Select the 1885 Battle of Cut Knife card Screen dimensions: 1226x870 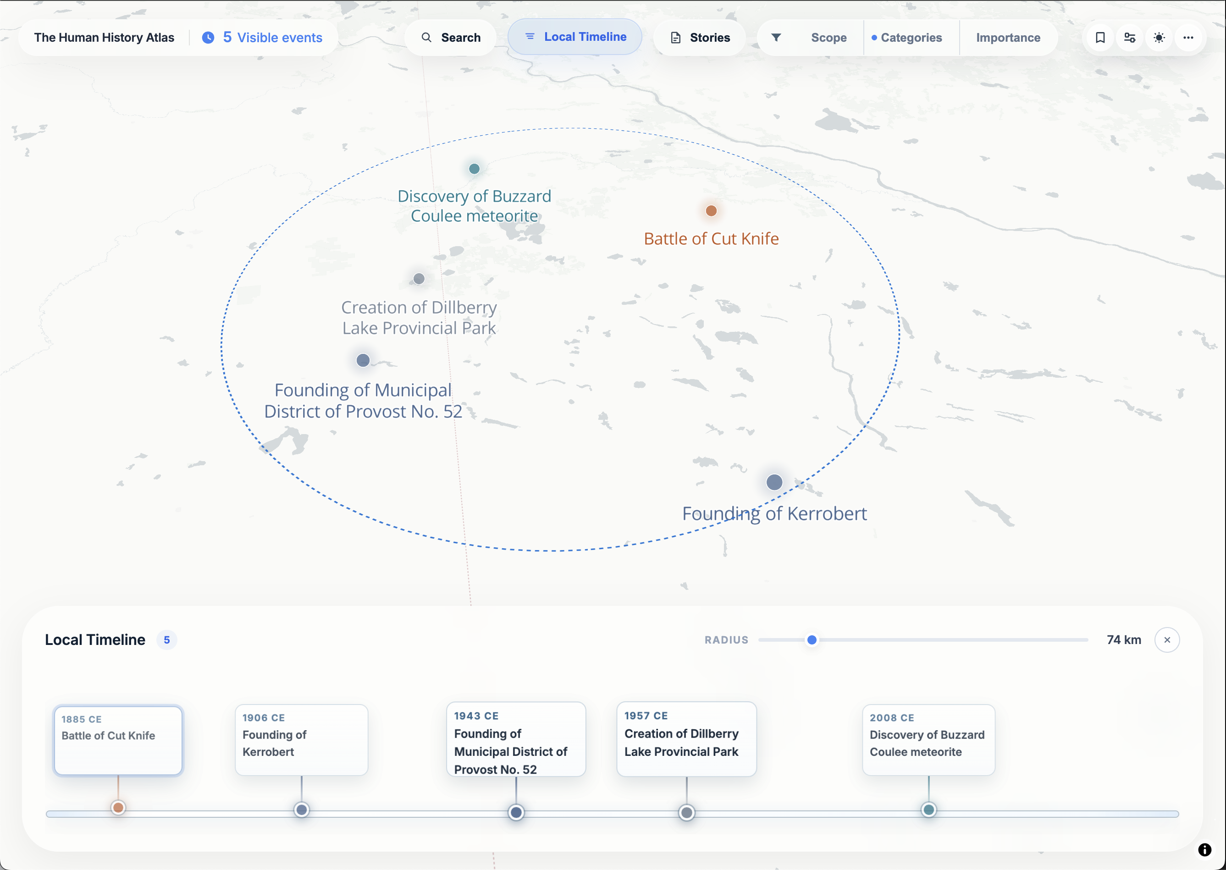click(x=118, y=740)
